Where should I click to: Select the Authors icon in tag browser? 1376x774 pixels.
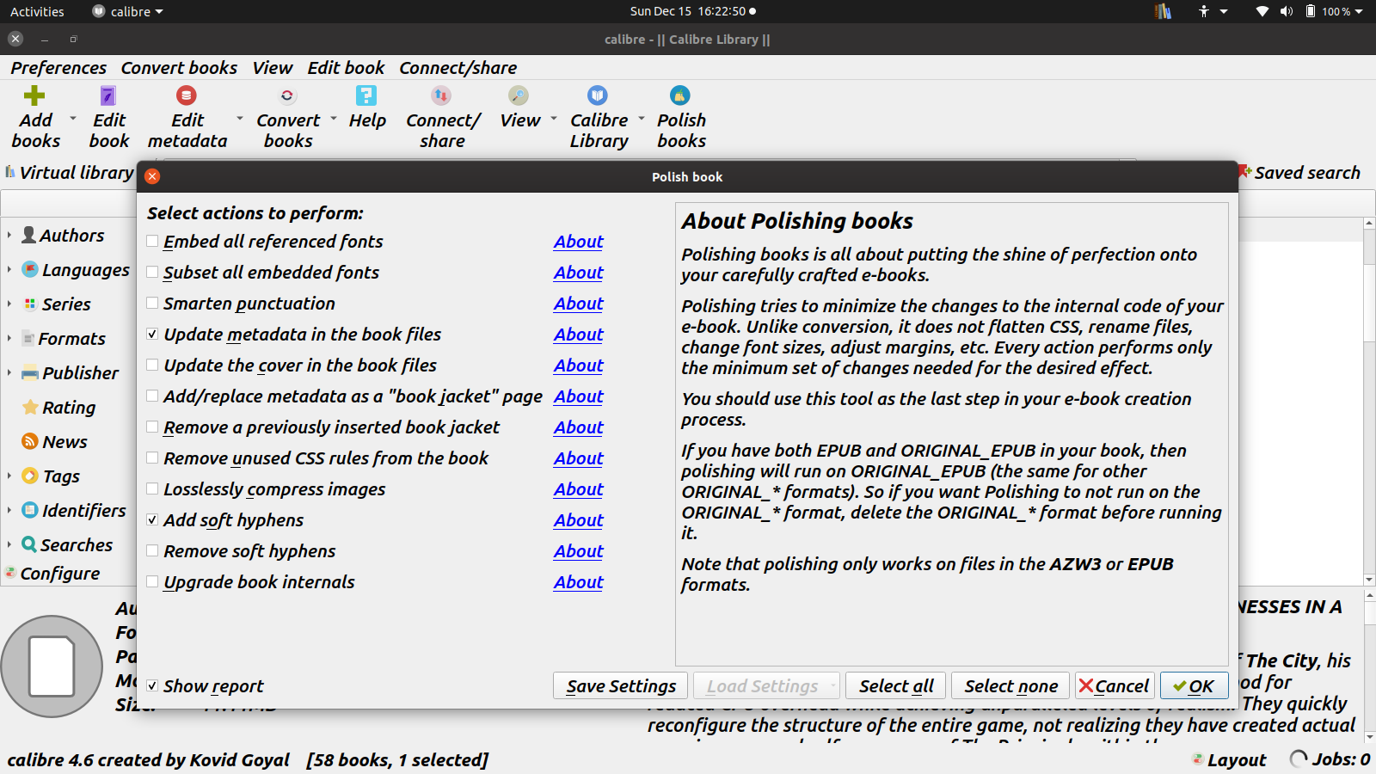(x=29, y=235)
